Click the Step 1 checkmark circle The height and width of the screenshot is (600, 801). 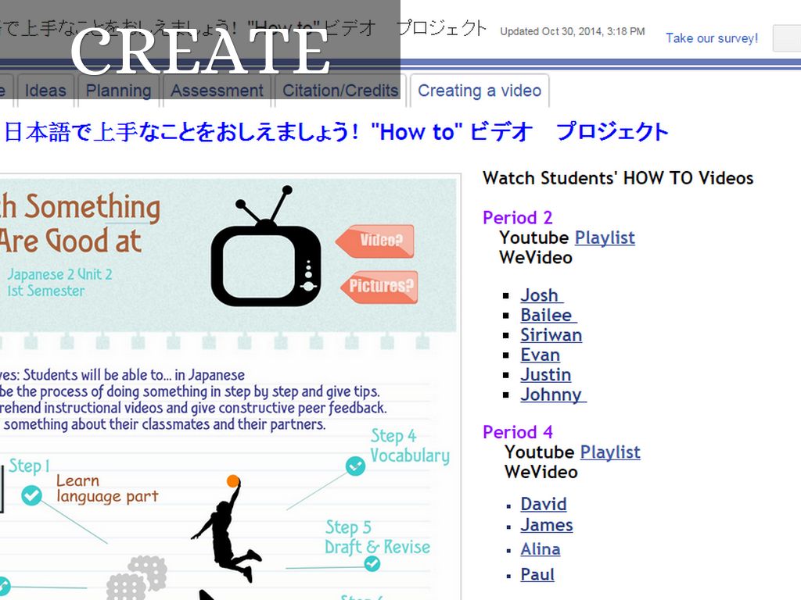click(x=31, y=495)
